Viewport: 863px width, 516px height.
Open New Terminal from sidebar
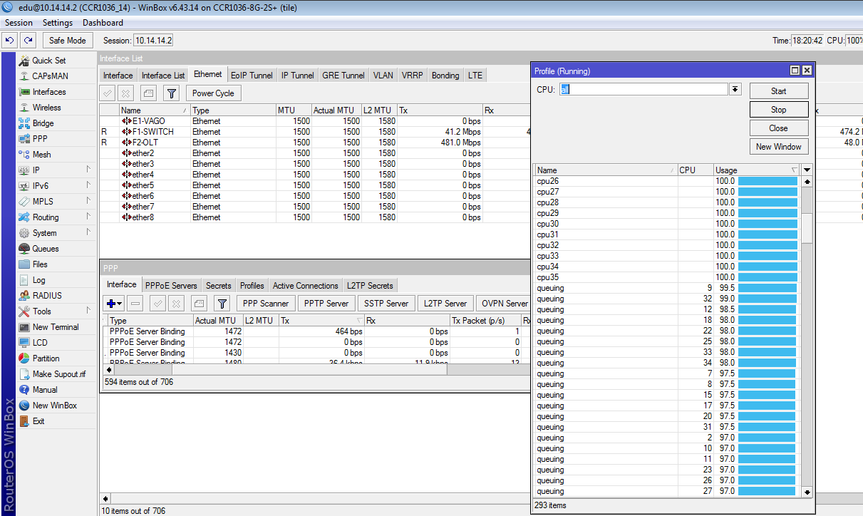tap(55, 327)
